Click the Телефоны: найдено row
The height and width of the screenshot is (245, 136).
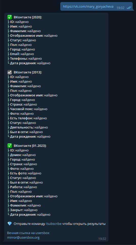25,58
